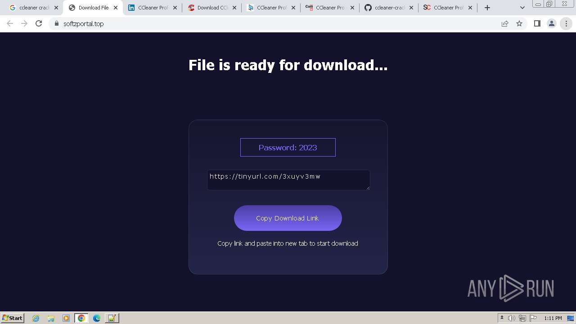Reload the current page

click(x=39, y=24)
